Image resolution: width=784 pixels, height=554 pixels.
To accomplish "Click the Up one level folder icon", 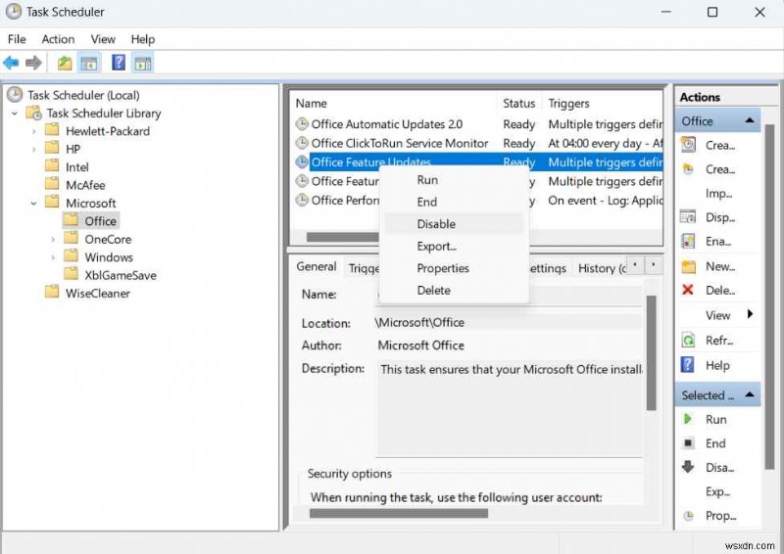I will tap(65, 63).
